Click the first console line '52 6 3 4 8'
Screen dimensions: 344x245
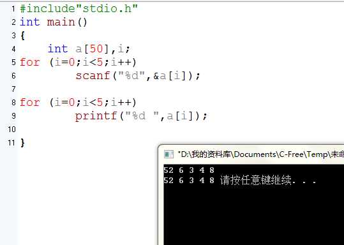click(x=189, y=170)
